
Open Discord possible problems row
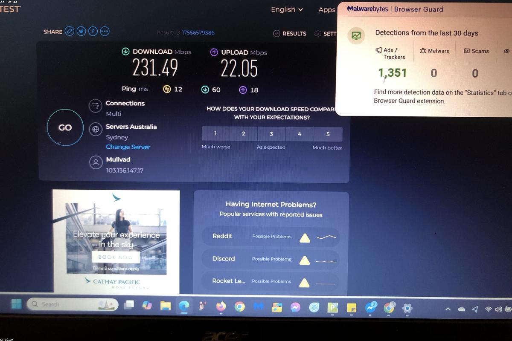[x=271, y=259]
